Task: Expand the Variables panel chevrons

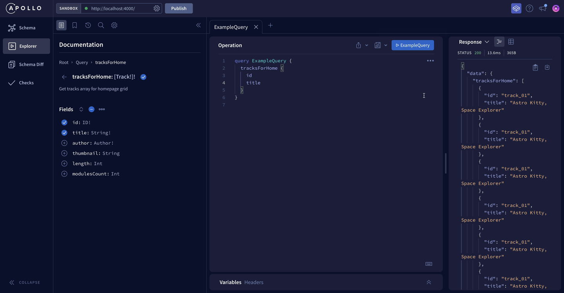Action: (x=429, y=282)
